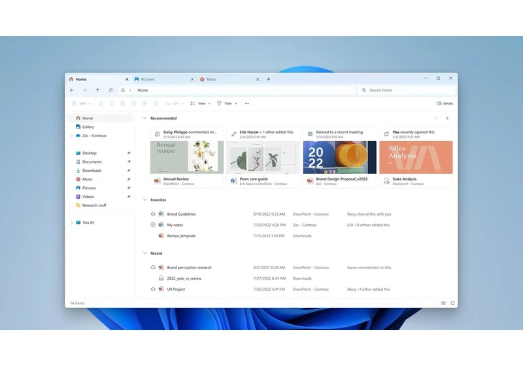Select Home in the navigation pane
This screenshot has width=523, height=366.
[x=100, y=118]
